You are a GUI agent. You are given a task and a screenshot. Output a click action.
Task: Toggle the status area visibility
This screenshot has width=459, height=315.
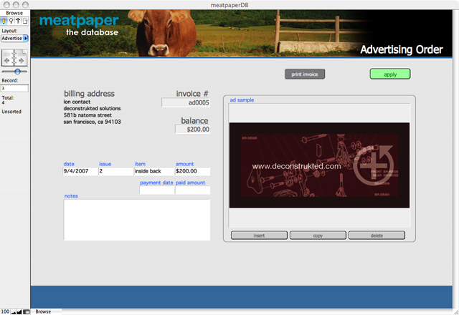(x=27, y=311)
